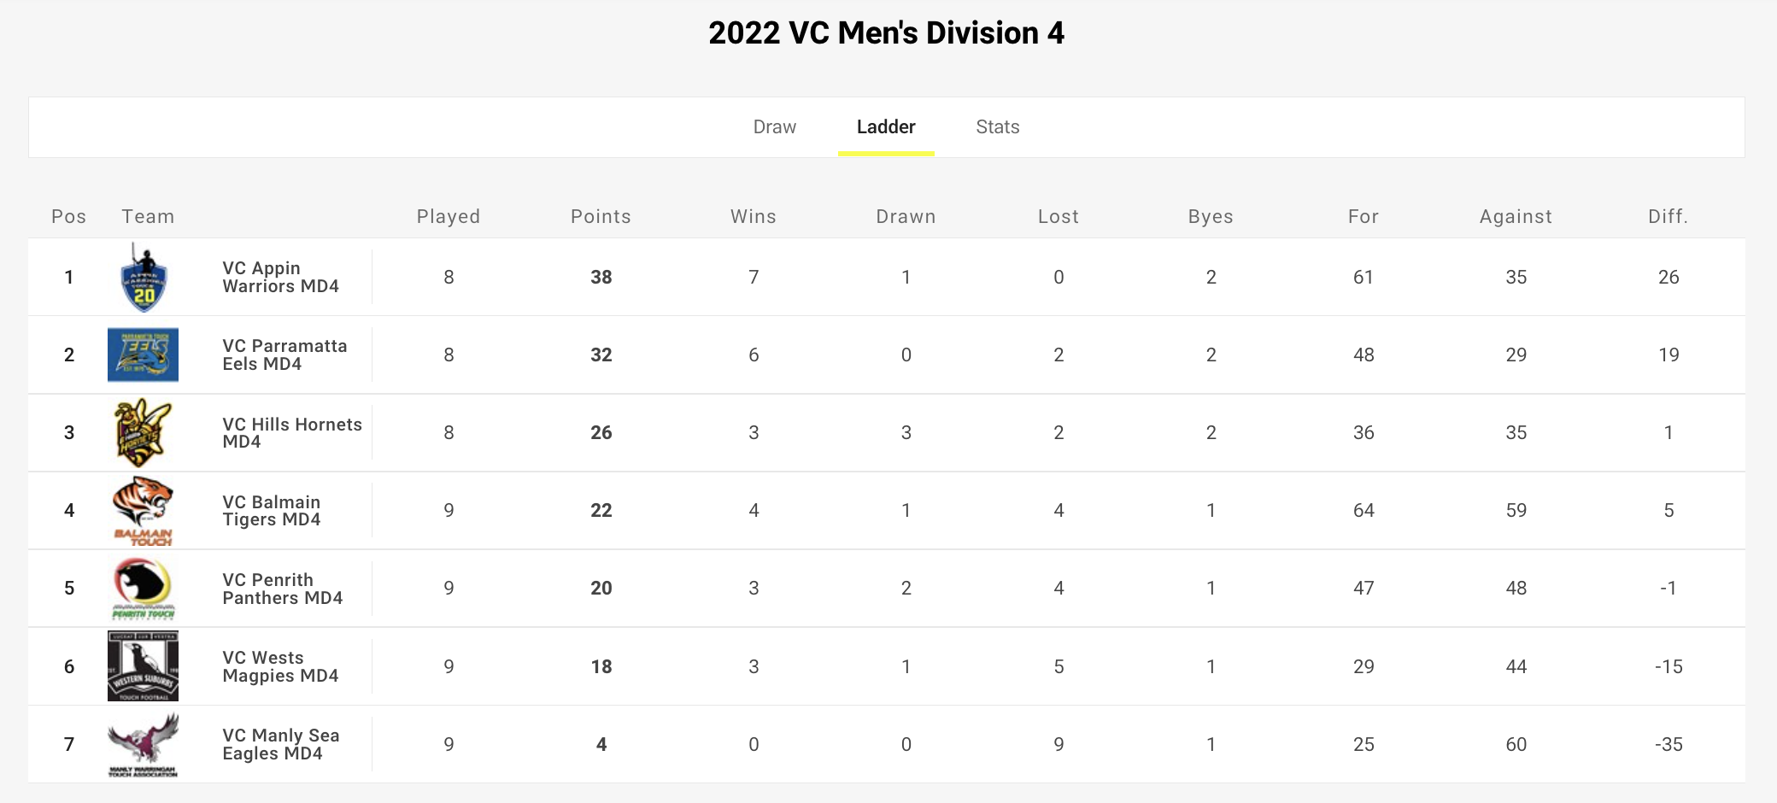Open VC Wests Magpies MD4 team link
The height and width of the screenshot is (803, 1777).
point(280,666)
